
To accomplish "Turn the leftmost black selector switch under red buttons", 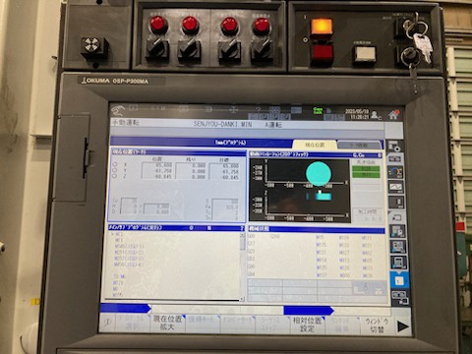I will [x=157, y=50].
